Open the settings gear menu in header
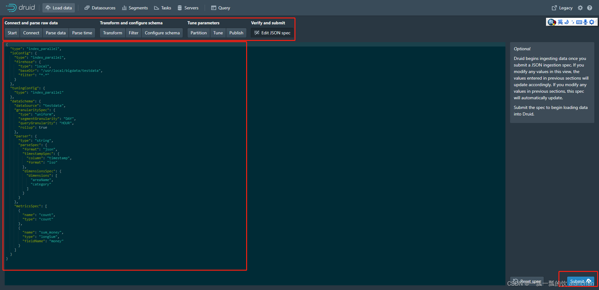 pos(580,8)
